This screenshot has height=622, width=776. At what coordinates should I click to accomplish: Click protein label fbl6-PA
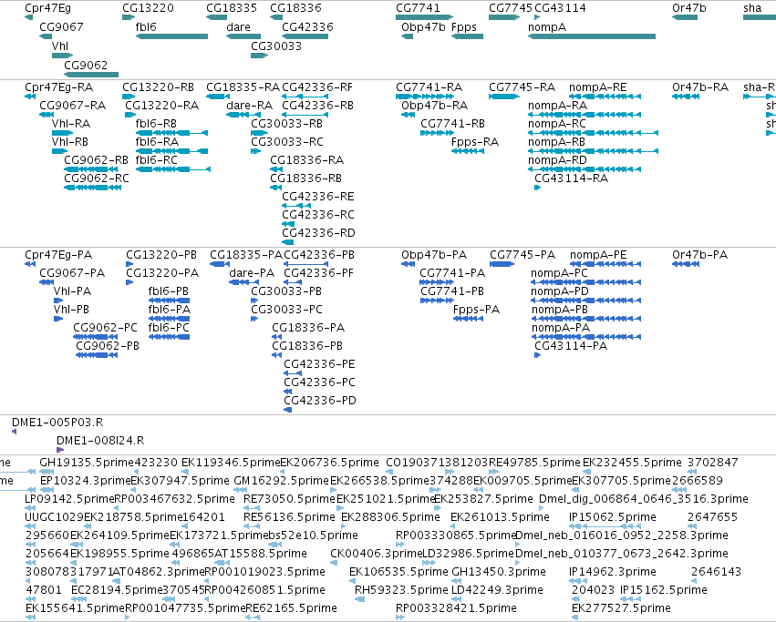pos(169,310)
